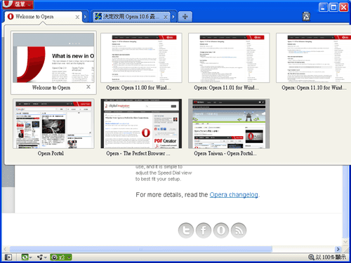Click the RSS feed round icon
Viewport: 351px width, 263px height.
point(239,231)
